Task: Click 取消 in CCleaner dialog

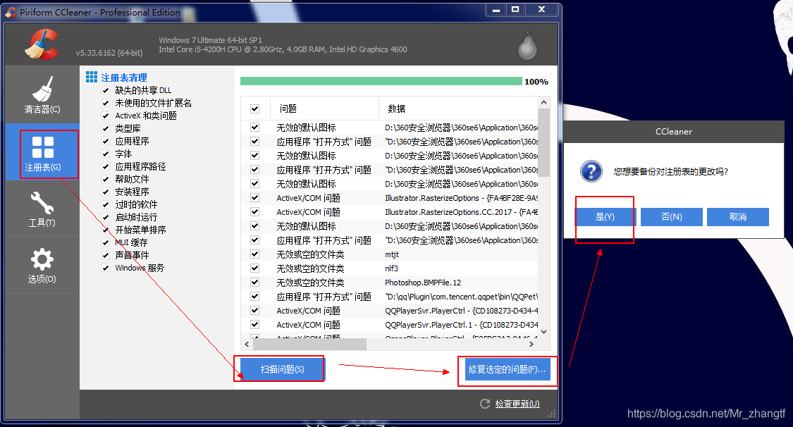Action: [738, 217]
